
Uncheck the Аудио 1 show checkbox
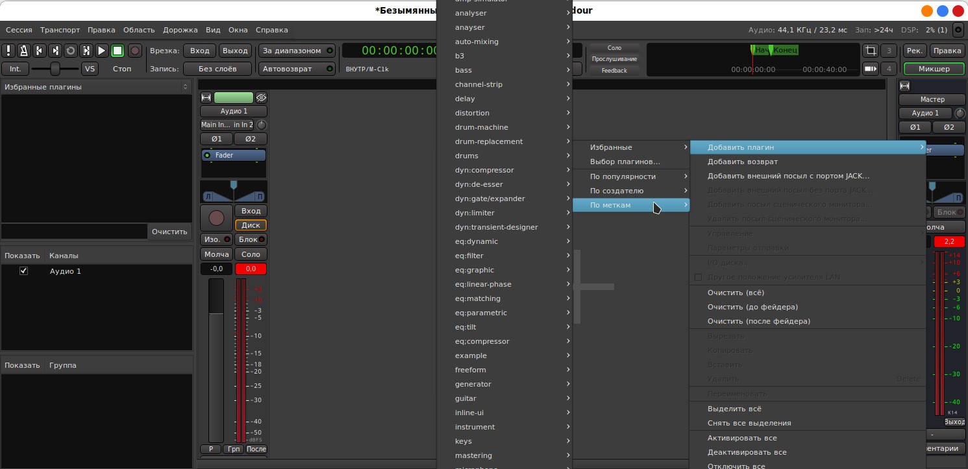[24, 271]
